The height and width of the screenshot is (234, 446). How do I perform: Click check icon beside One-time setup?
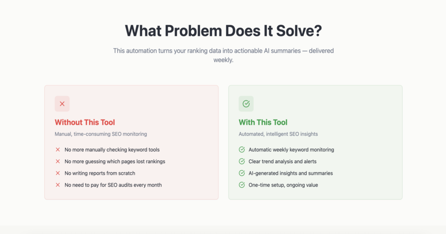click(x=242, y=185)
